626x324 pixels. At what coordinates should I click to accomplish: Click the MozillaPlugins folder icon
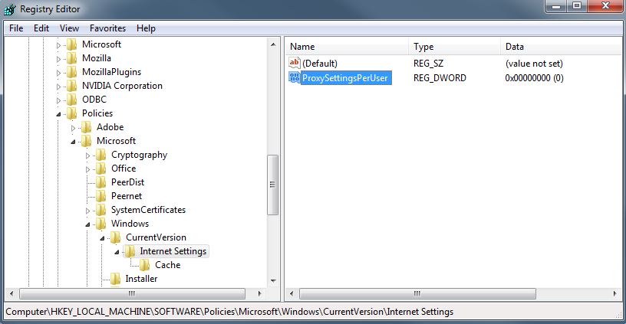pyautogui.click(x=72, y=72)
